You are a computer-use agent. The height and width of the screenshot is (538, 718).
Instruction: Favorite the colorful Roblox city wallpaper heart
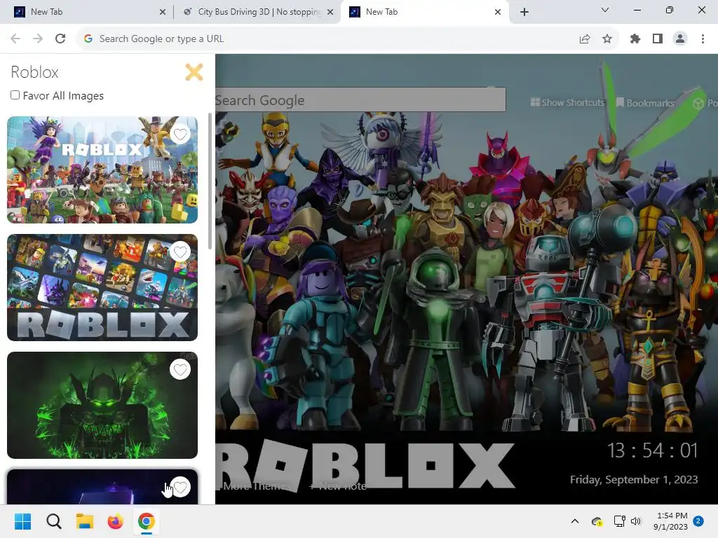tap(180, 134)
